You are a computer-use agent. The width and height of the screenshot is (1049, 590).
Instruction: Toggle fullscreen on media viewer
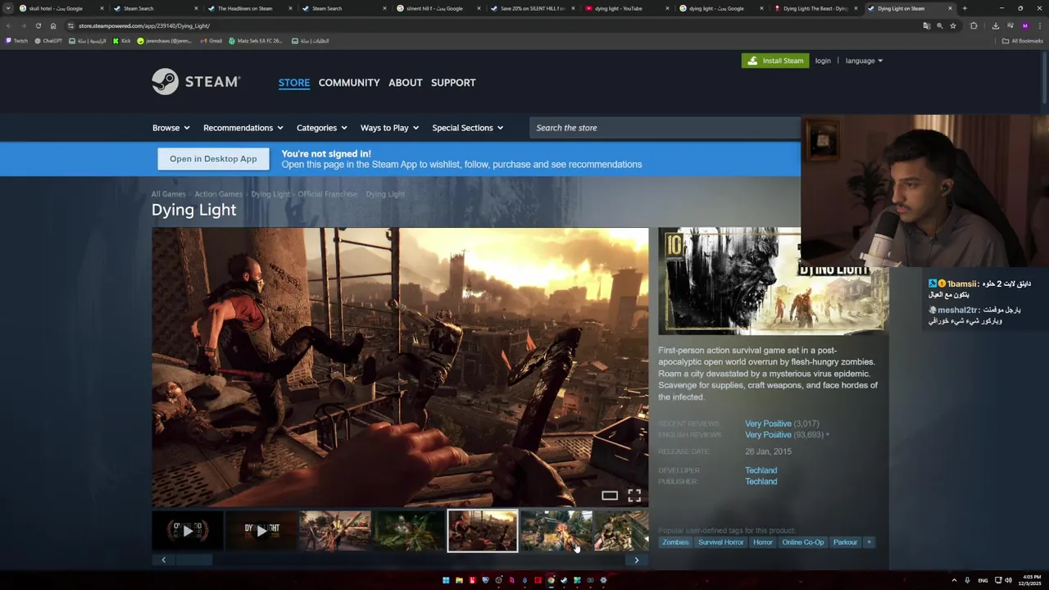tap(634, 495)
